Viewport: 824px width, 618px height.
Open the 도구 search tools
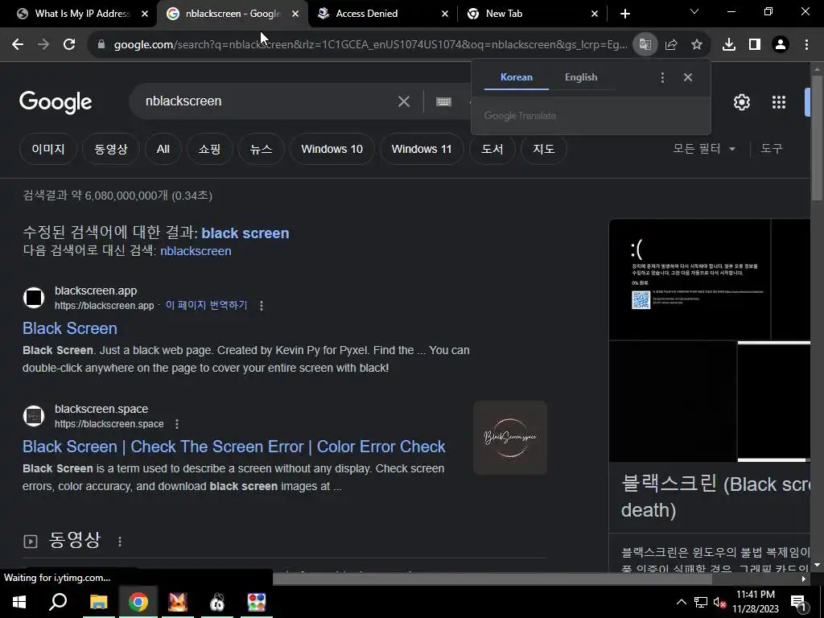(x=772, y=149)
